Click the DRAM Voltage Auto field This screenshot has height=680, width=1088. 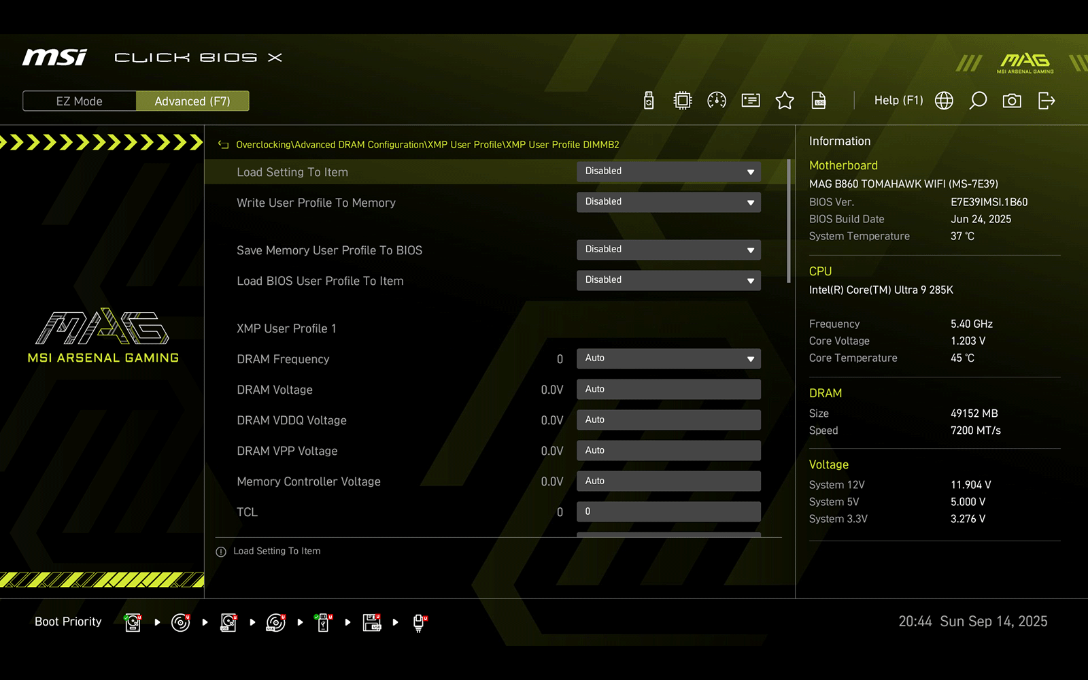click(x=668, y=389)
